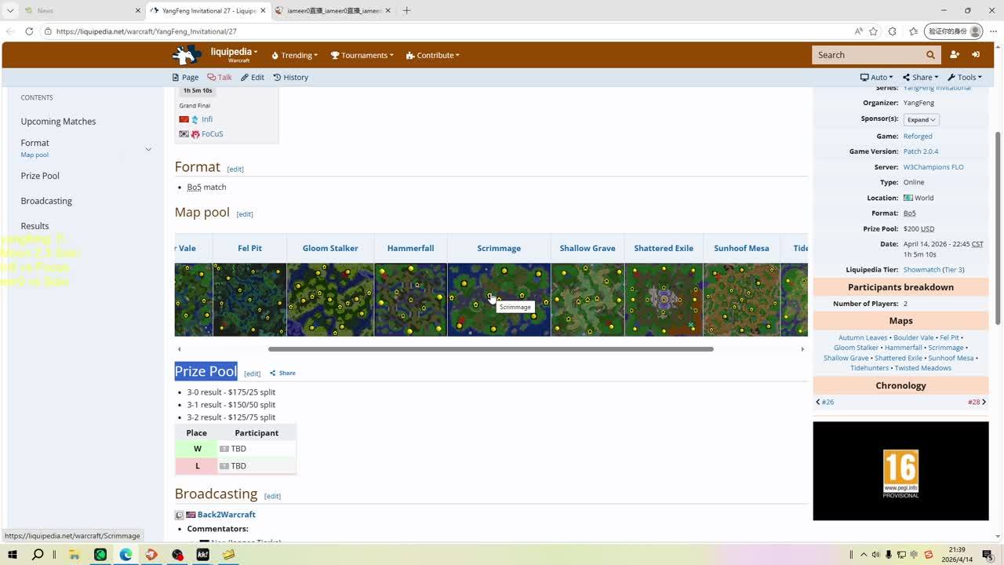Screen dimensions: 1004x565
Task: Open File Explorer from the taskbar
Action: 75,555
